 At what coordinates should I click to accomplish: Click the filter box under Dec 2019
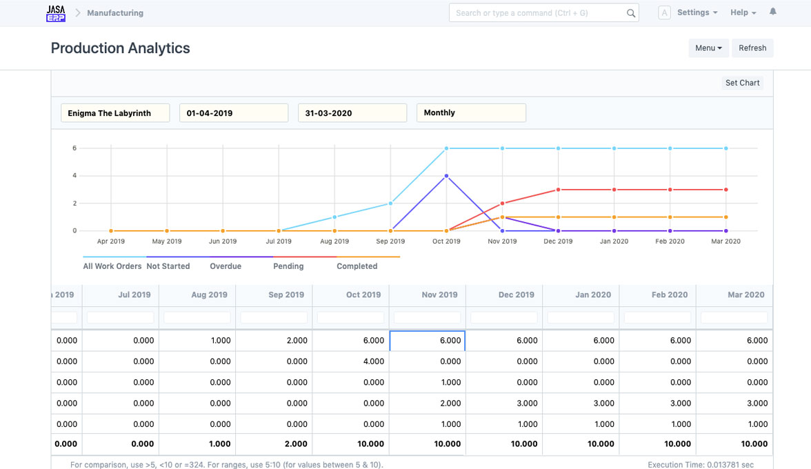(x=503, y=317)
